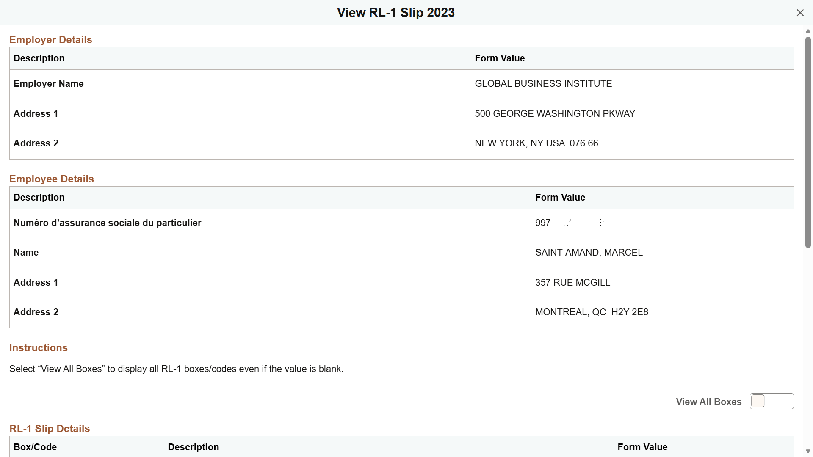Click the Box/Code column header

[x=35, y=447]
